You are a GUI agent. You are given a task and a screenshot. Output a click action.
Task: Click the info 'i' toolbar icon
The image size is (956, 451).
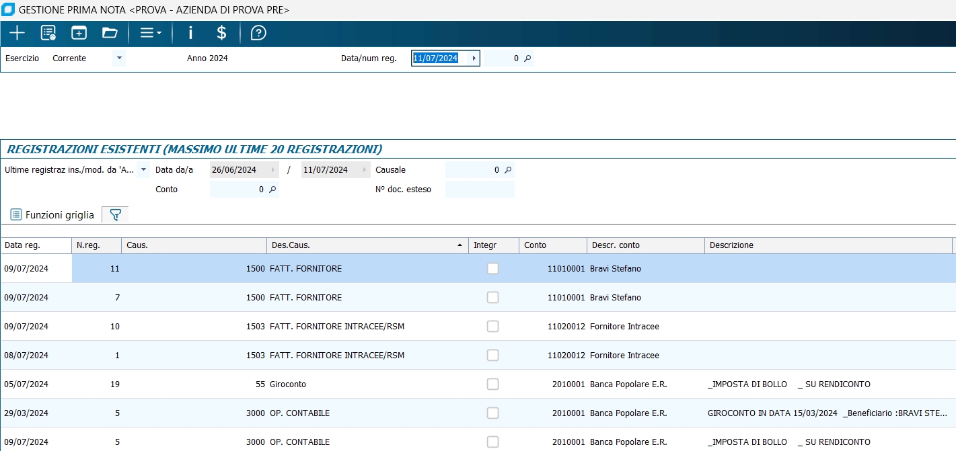pos(190,33)
